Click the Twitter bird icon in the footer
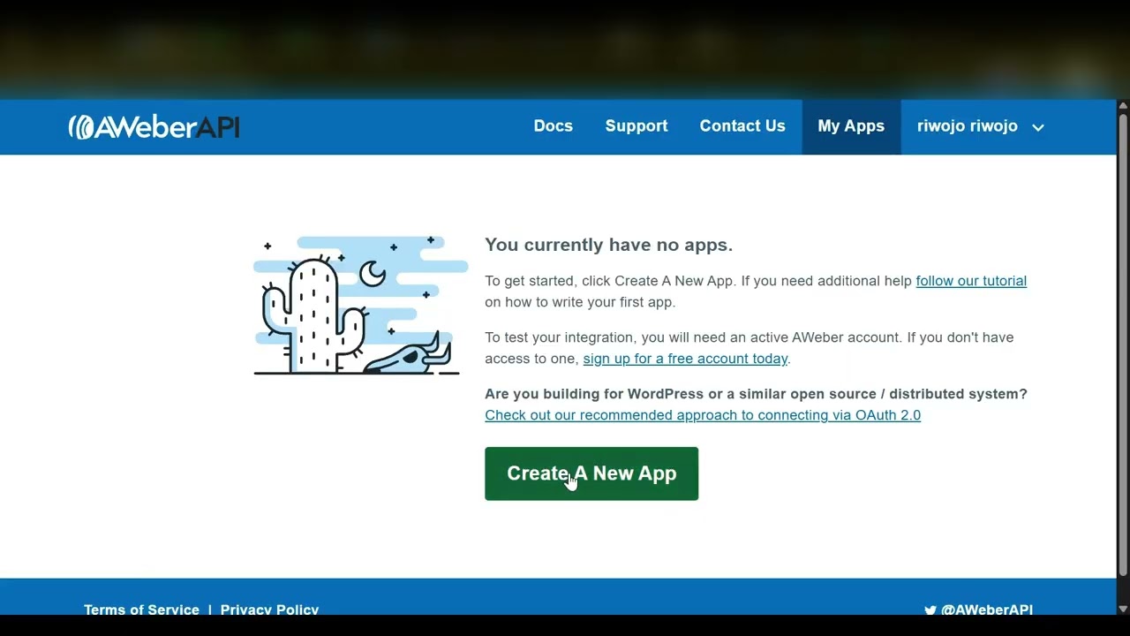This screenshot has height=636, width=1130. click(930, 609)
